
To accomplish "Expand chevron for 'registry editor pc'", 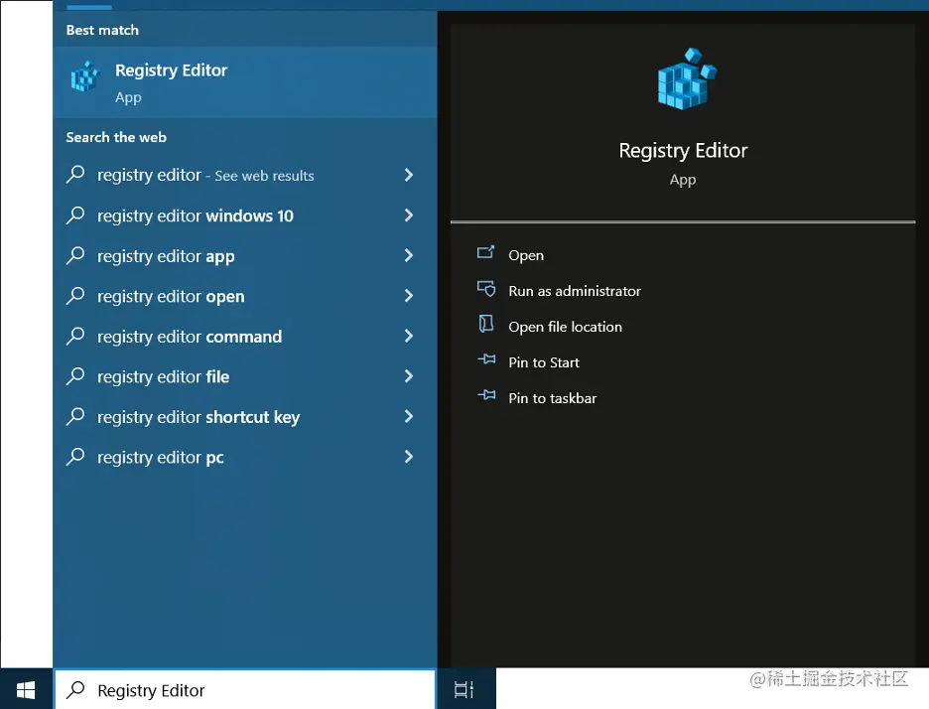I will (x=408, y=457).
